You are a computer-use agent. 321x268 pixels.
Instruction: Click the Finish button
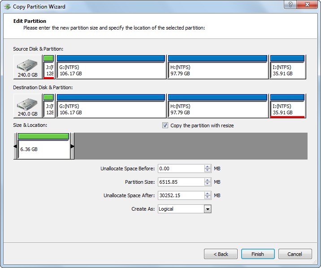point(258,254)
